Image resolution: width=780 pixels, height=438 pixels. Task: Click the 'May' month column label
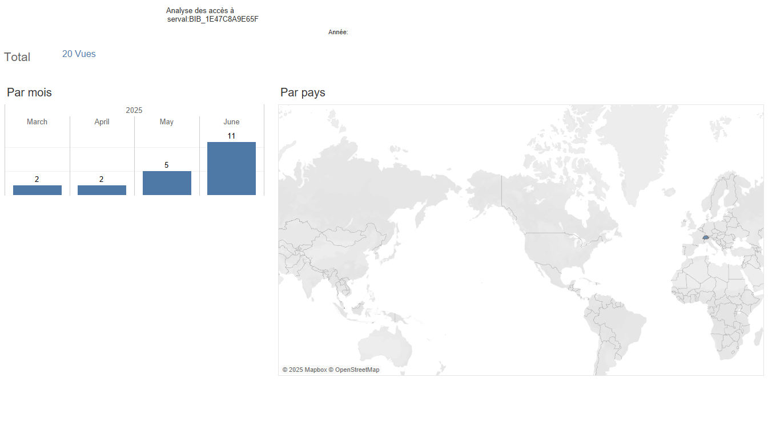click(x=167, y=122)
